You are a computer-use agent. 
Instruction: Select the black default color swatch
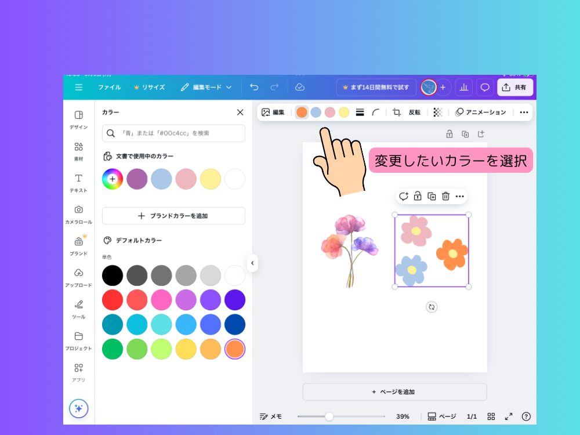113,275
